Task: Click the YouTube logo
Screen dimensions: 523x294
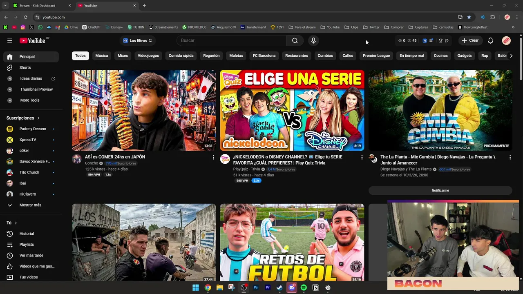Action: pyautogui.click(x=32, y=40)
